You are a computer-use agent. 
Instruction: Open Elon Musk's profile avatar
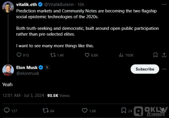[8, 70]
